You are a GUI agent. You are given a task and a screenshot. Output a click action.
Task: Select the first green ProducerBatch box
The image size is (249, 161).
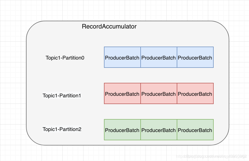tap(122, 130)
